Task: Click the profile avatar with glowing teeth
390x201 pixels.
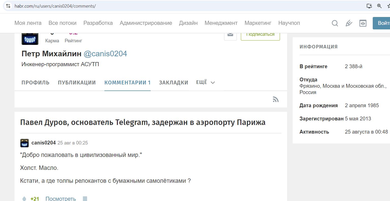Action: tap(30, 39)
